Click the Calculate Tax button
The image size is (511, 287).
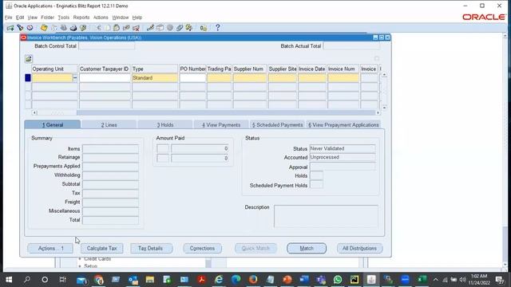(101, 248)
